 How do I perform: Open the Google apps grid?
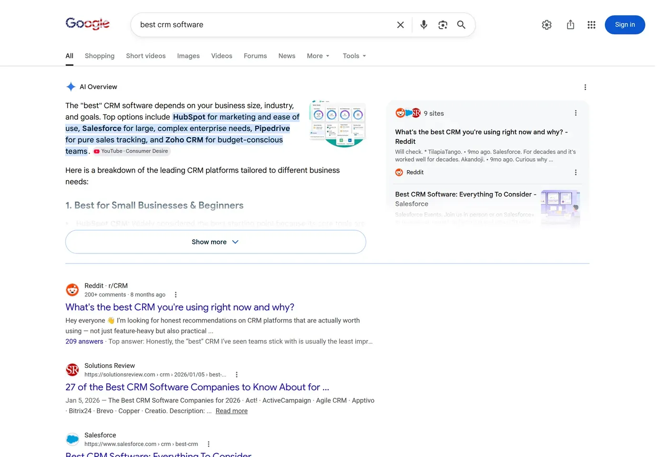coord(591,25)
